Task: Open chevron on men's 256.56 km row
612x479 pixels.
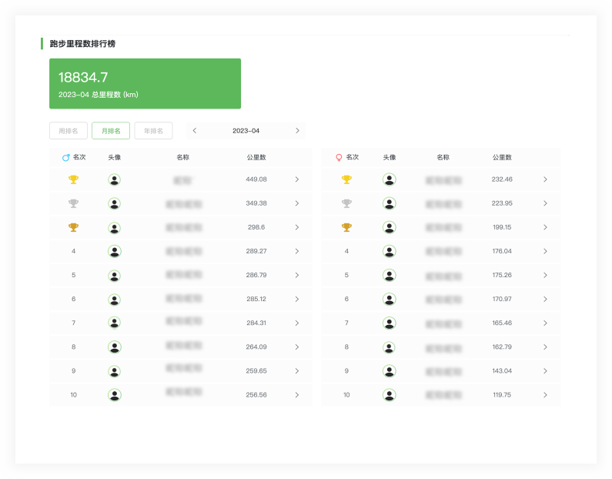Action: tap(296, 395)
